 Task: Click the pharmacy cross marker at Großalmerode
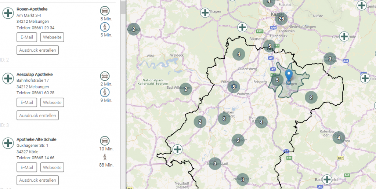[344, 36]
